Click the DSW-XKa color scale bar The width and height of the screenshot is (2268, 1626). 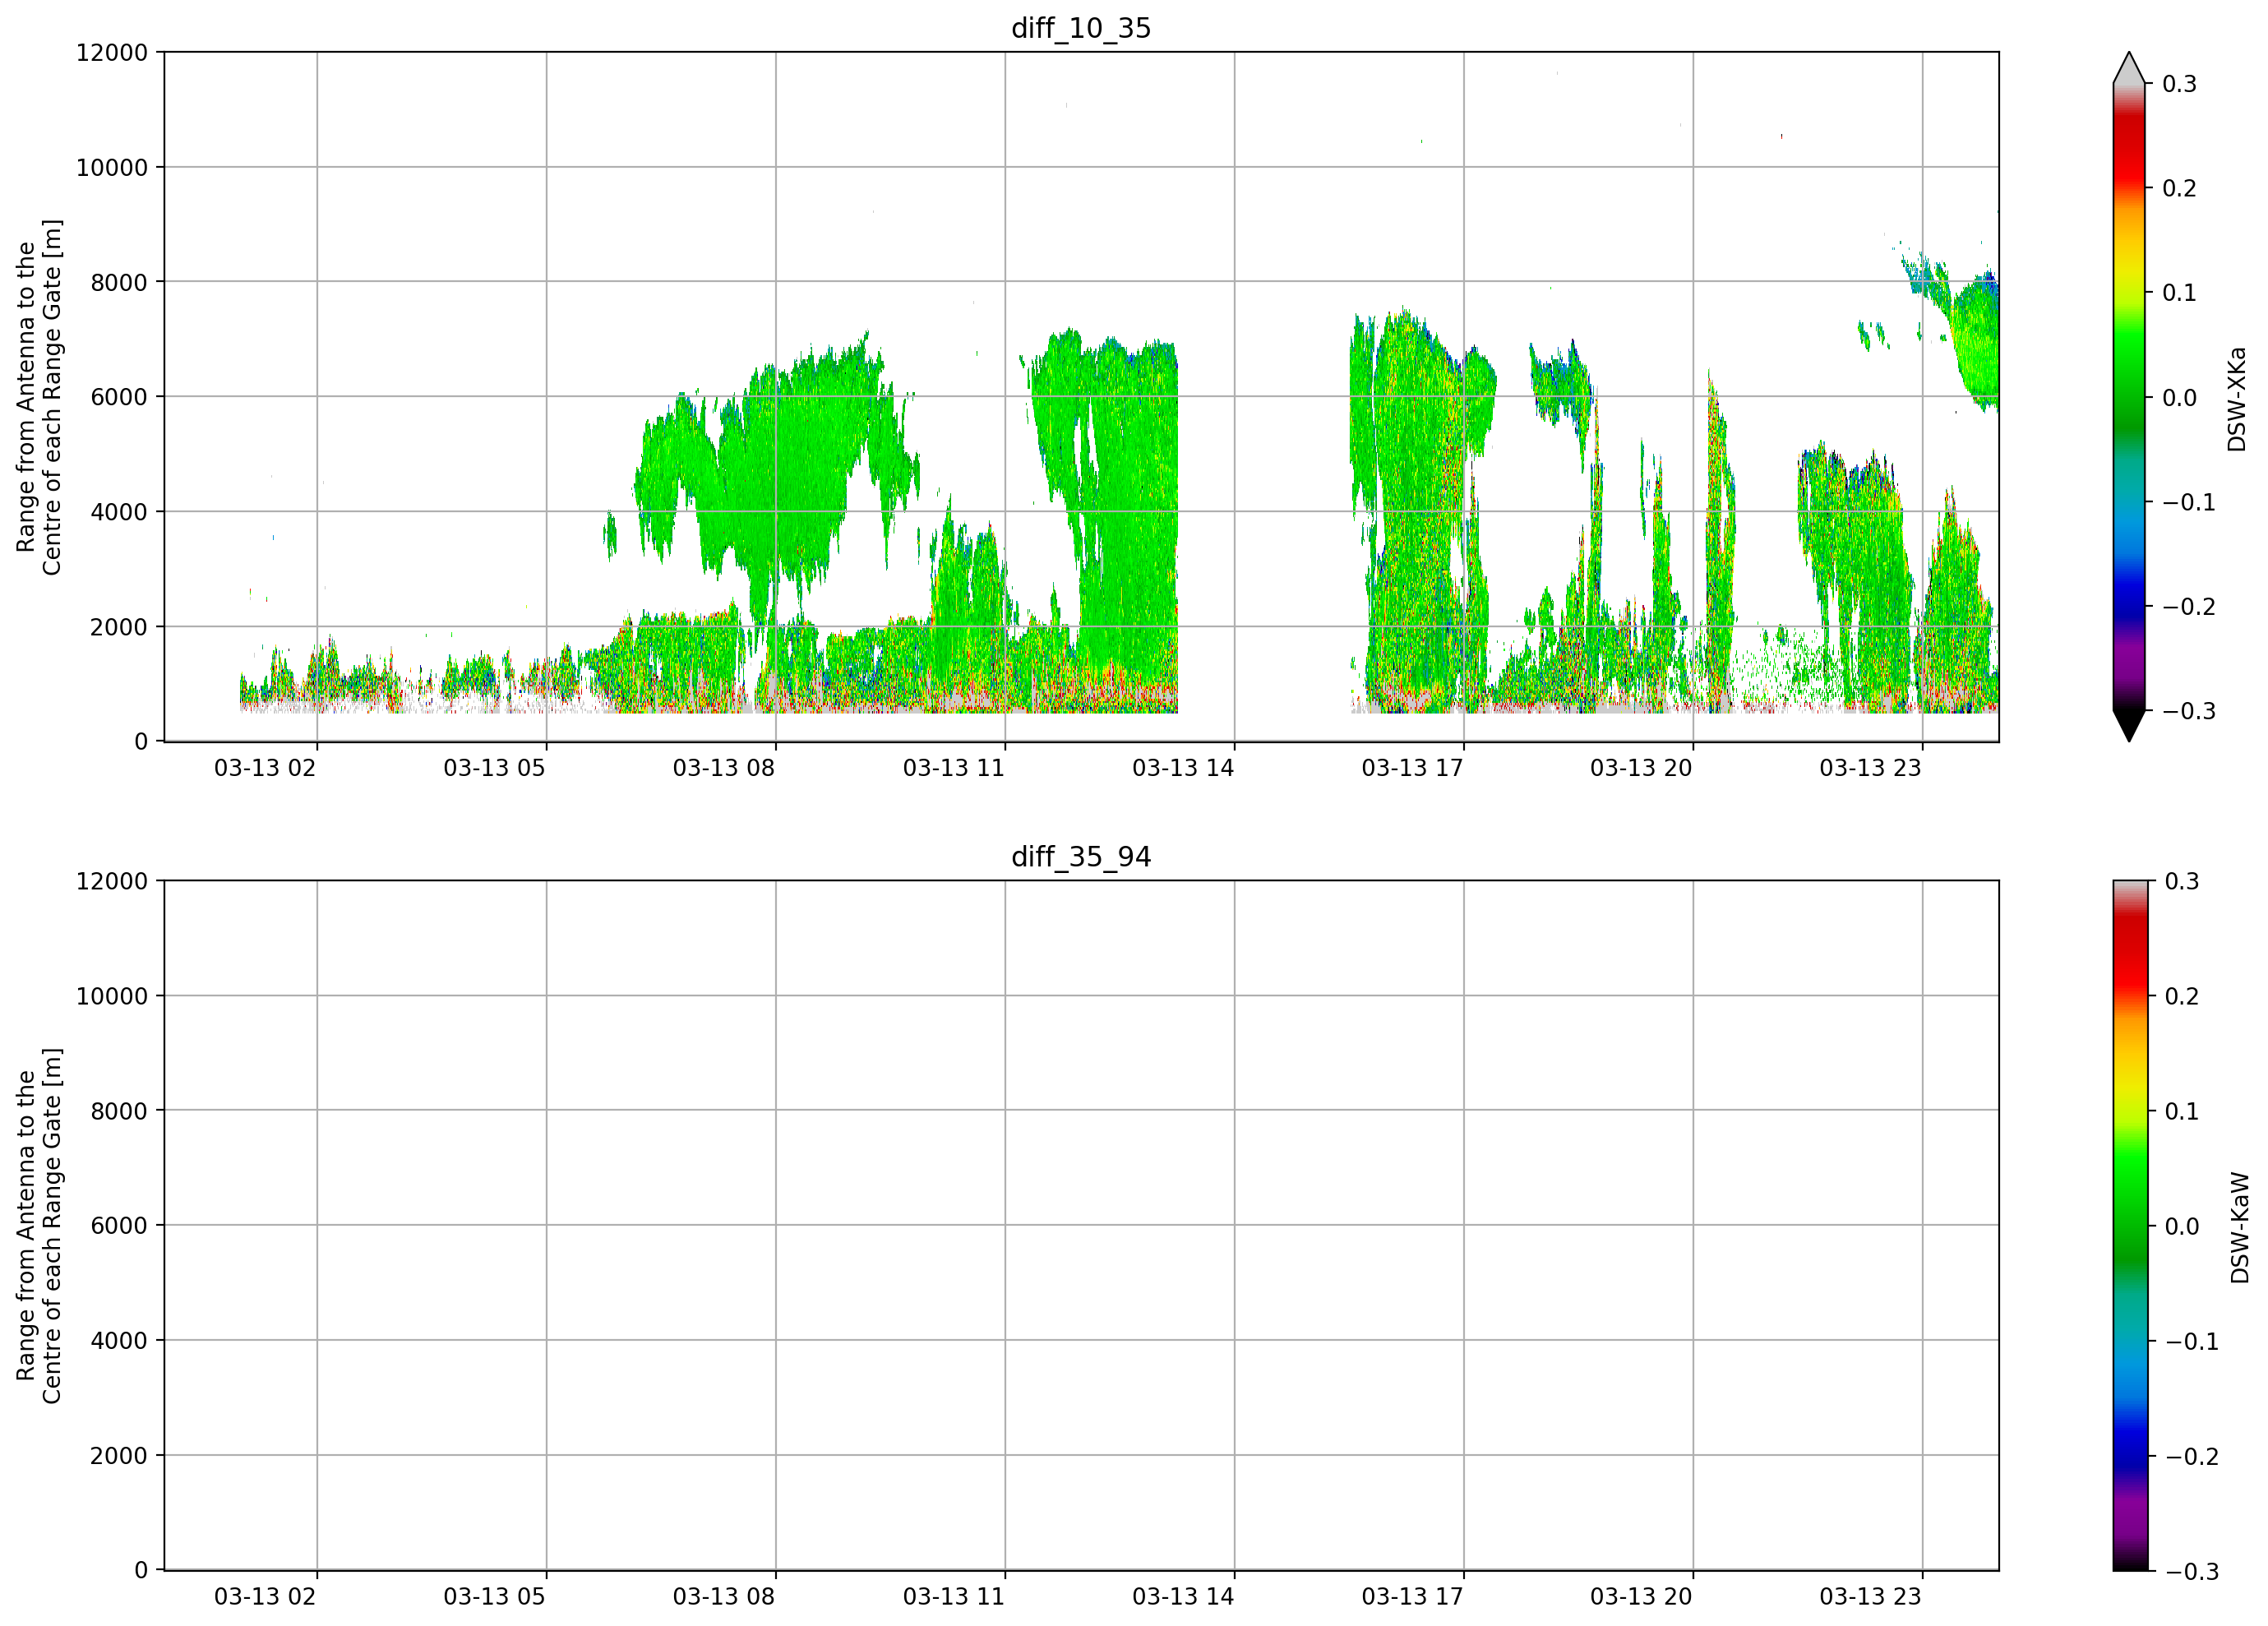point(2129,397)
